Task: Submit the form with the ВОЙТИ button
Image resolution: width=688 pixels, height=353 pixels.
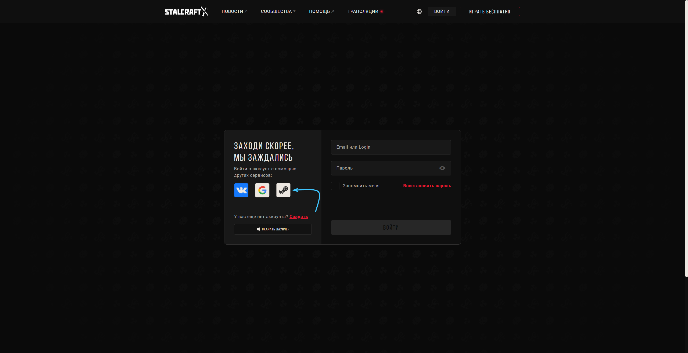Action: [x=391, y=227]
